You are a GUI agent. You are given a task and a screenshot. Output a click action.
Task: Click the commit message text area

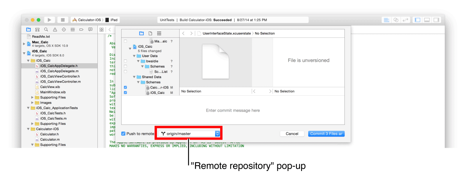(233, 110)
